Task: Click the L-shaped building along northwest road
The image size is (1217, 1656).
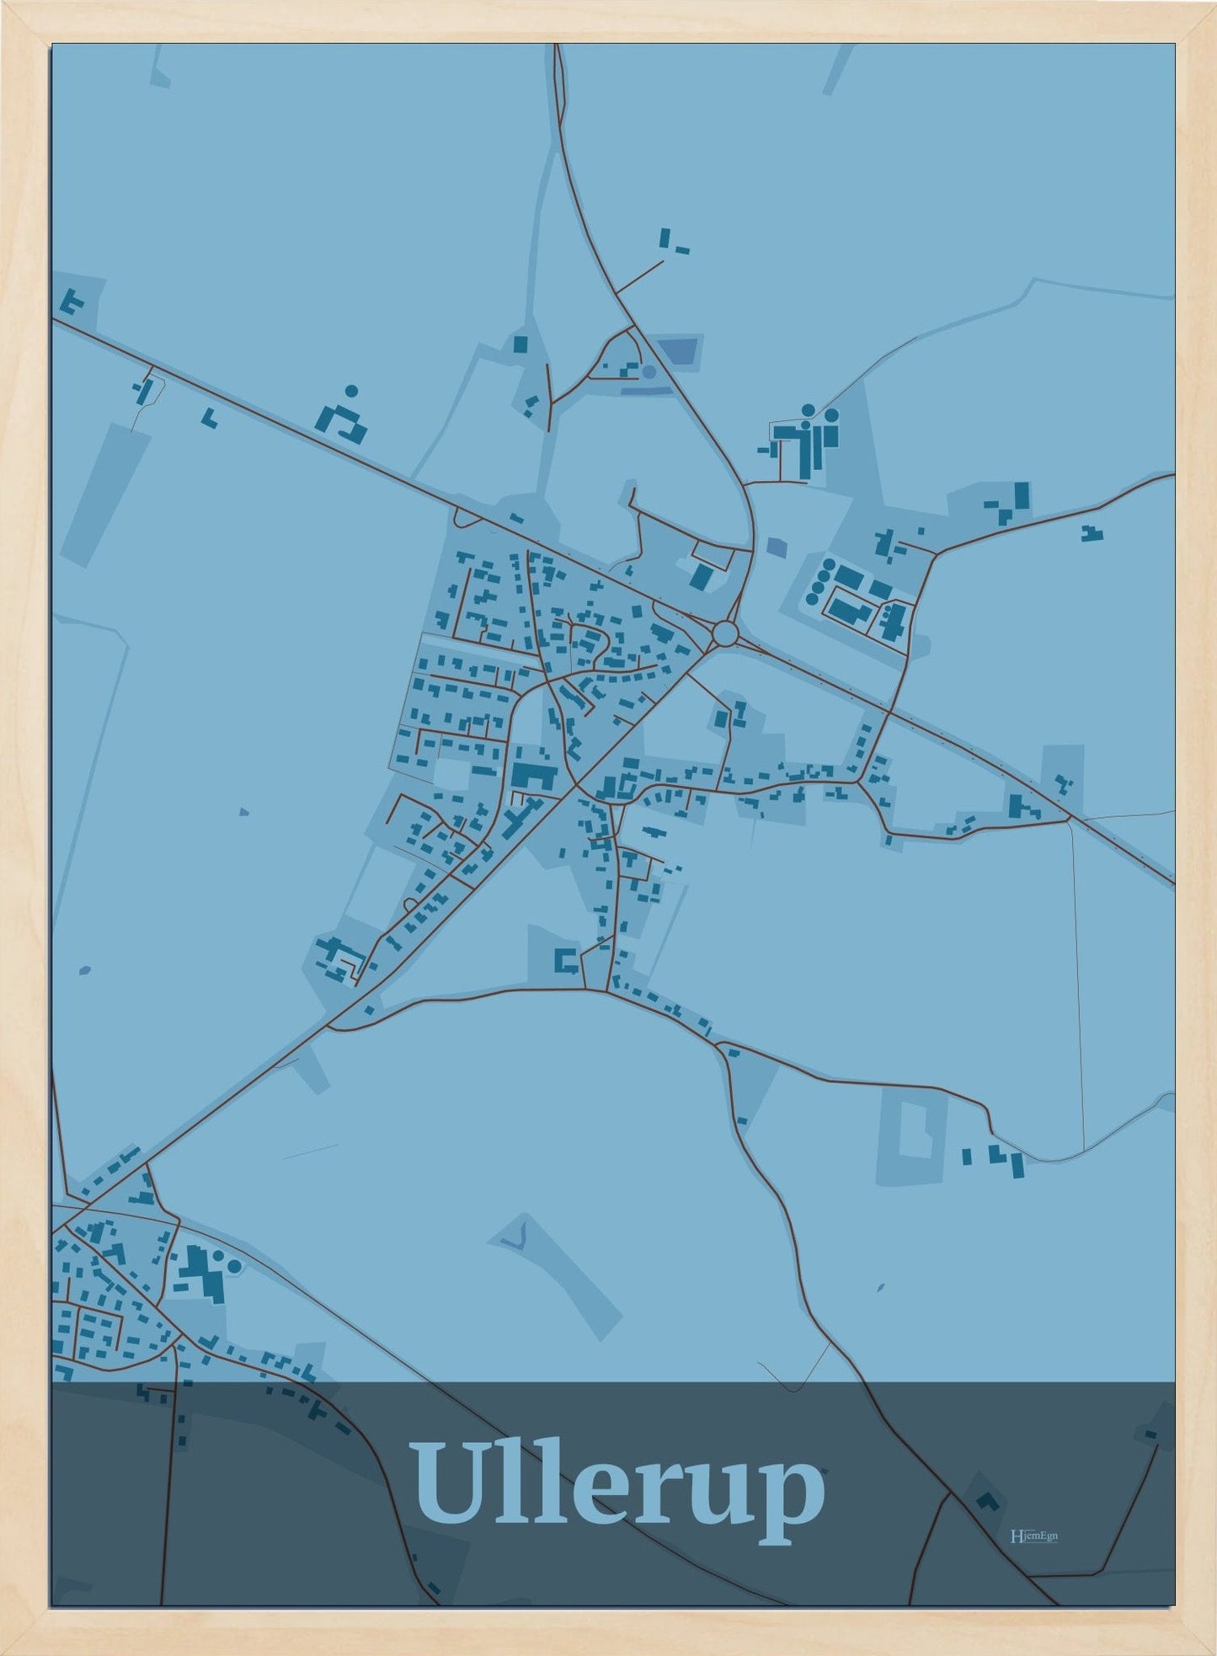Action: 209,418
